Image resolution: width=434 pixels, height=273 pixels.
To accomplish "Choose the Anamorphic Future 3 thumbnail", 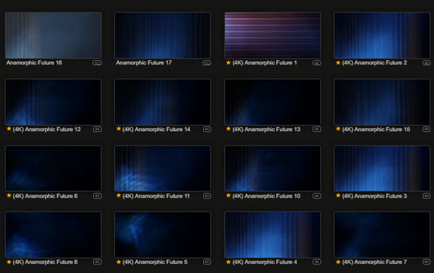I will pyautogui.click(x=382, y=169).
